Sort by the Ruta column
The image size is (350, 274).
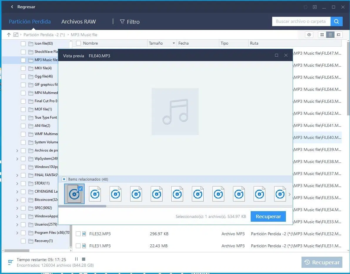pyautogui.click(x=254, y=43)
